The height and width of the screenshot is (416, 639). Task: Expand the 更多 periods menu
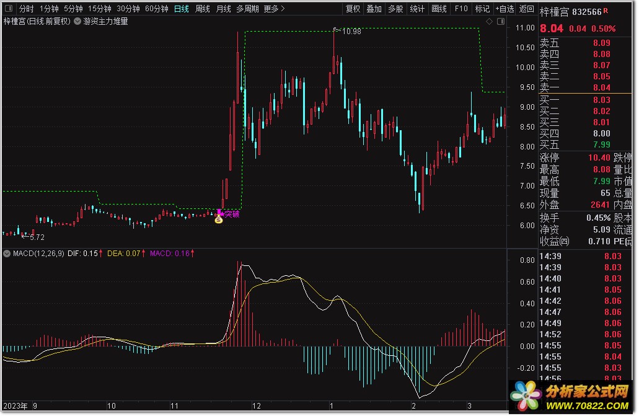[x=274, y=9]
